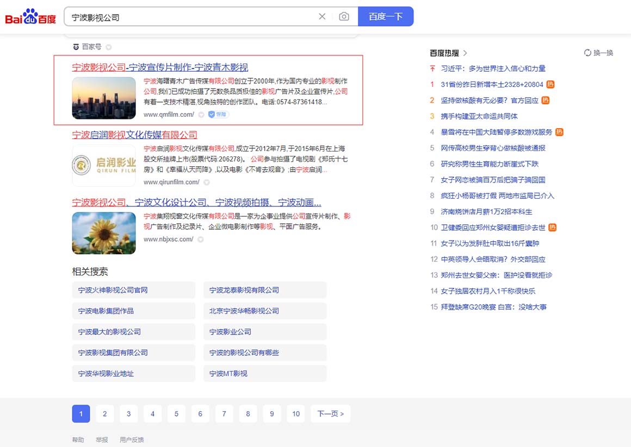Screen dimensions: 631x447
Task: Open the dropdown arrow beside www.qmfilm.com/
Action: pos(201,115)
